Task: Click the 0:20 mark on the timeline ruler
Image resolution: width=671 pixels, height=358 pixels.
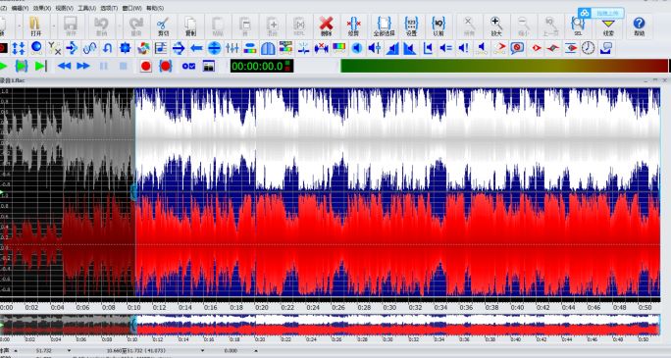Action: click(262, 308)
